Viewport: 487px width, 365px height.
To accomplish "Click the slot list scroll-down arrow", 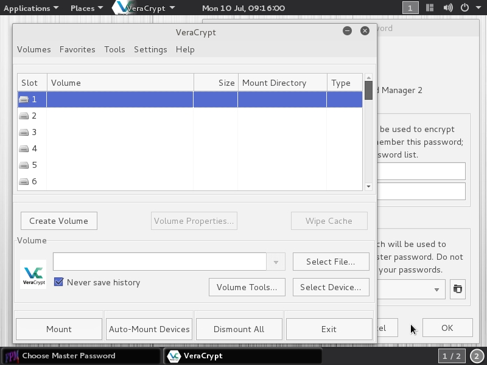I will point(369,186).
